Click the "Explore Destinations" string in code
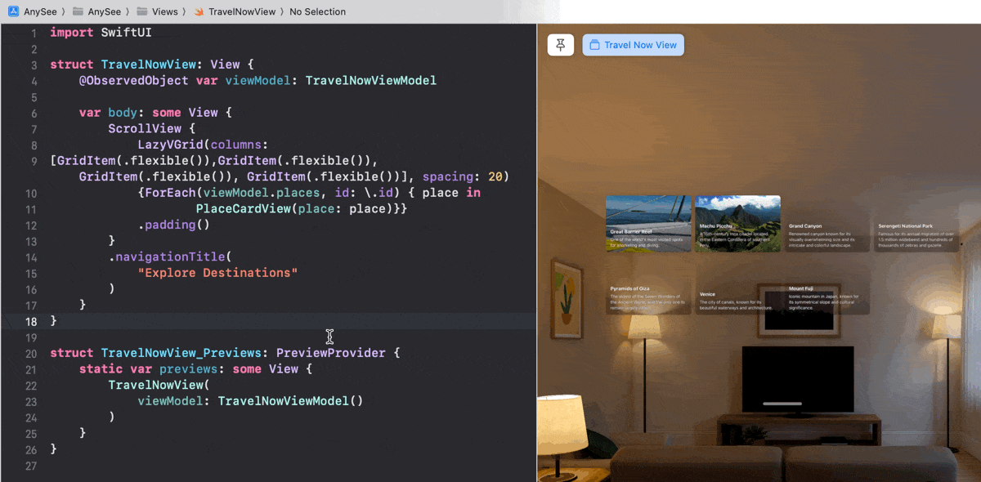The width and height of the screenshot is (981, 482). coord(217,273)
